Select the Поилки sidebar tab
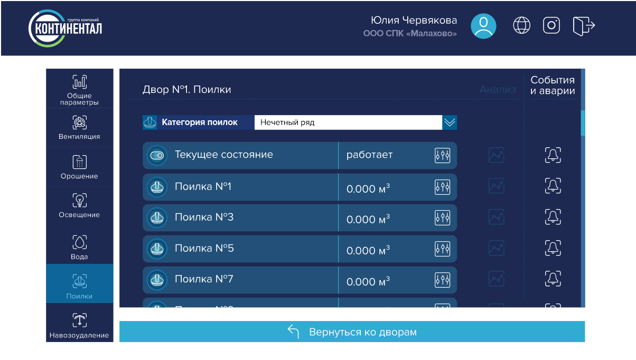The width and height of the screenshot is (636, 360). tap(79, 283)
